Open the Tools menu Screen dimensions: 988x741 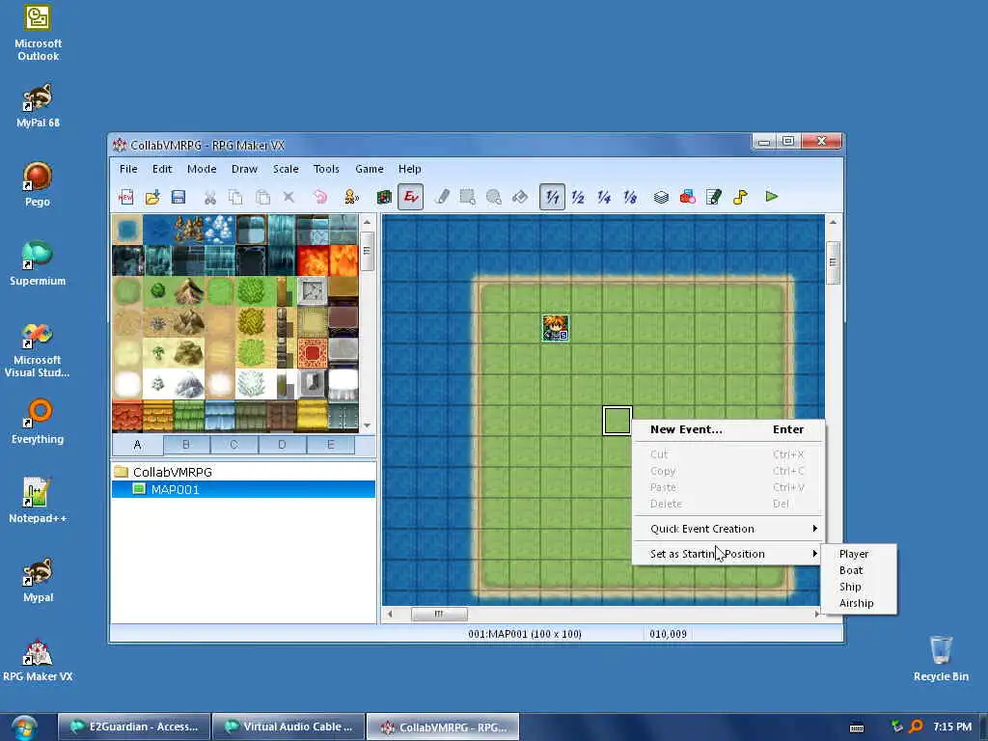click(x=326, y=169)
